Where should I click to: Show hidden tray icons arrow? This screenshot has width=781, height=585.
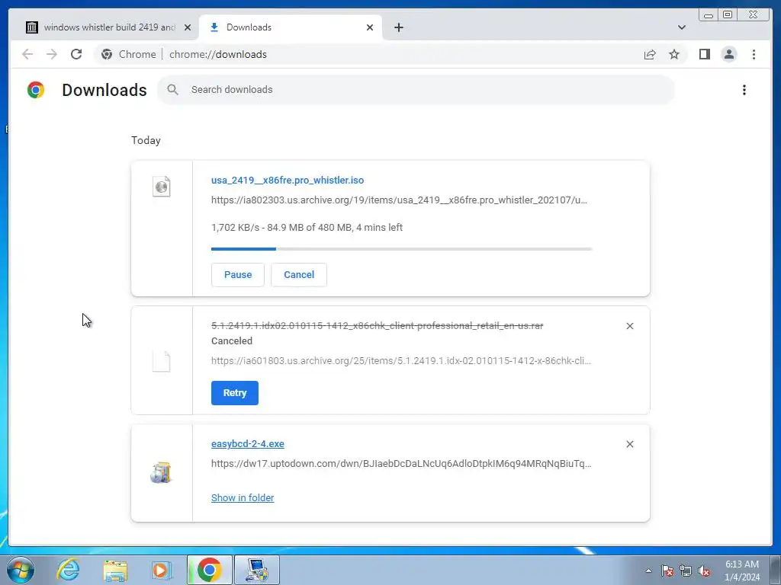click(648, 571)
